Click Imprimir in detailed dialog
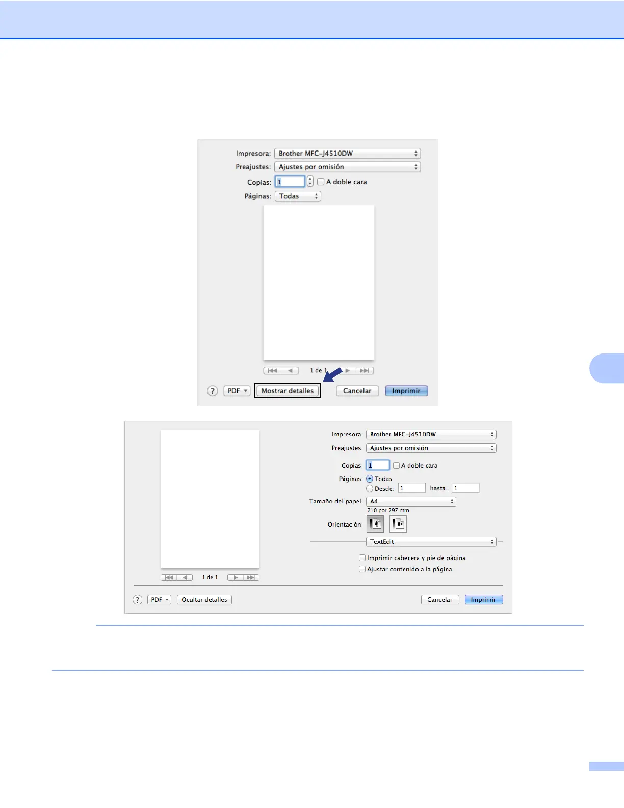624x808 pixels. 484,600
